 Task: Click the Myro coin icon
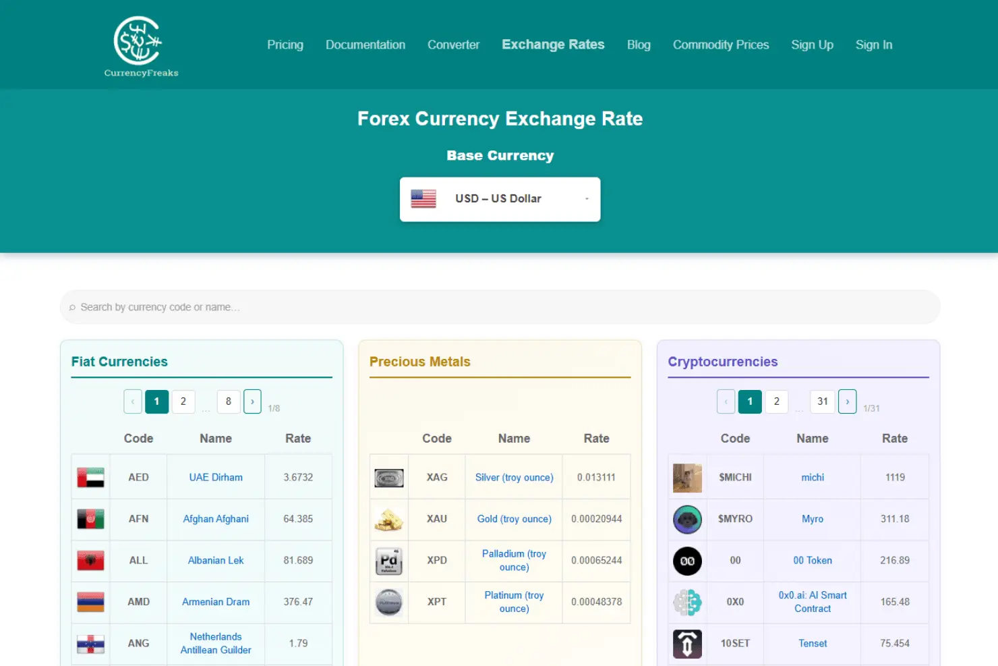click(x=687, y=520)
